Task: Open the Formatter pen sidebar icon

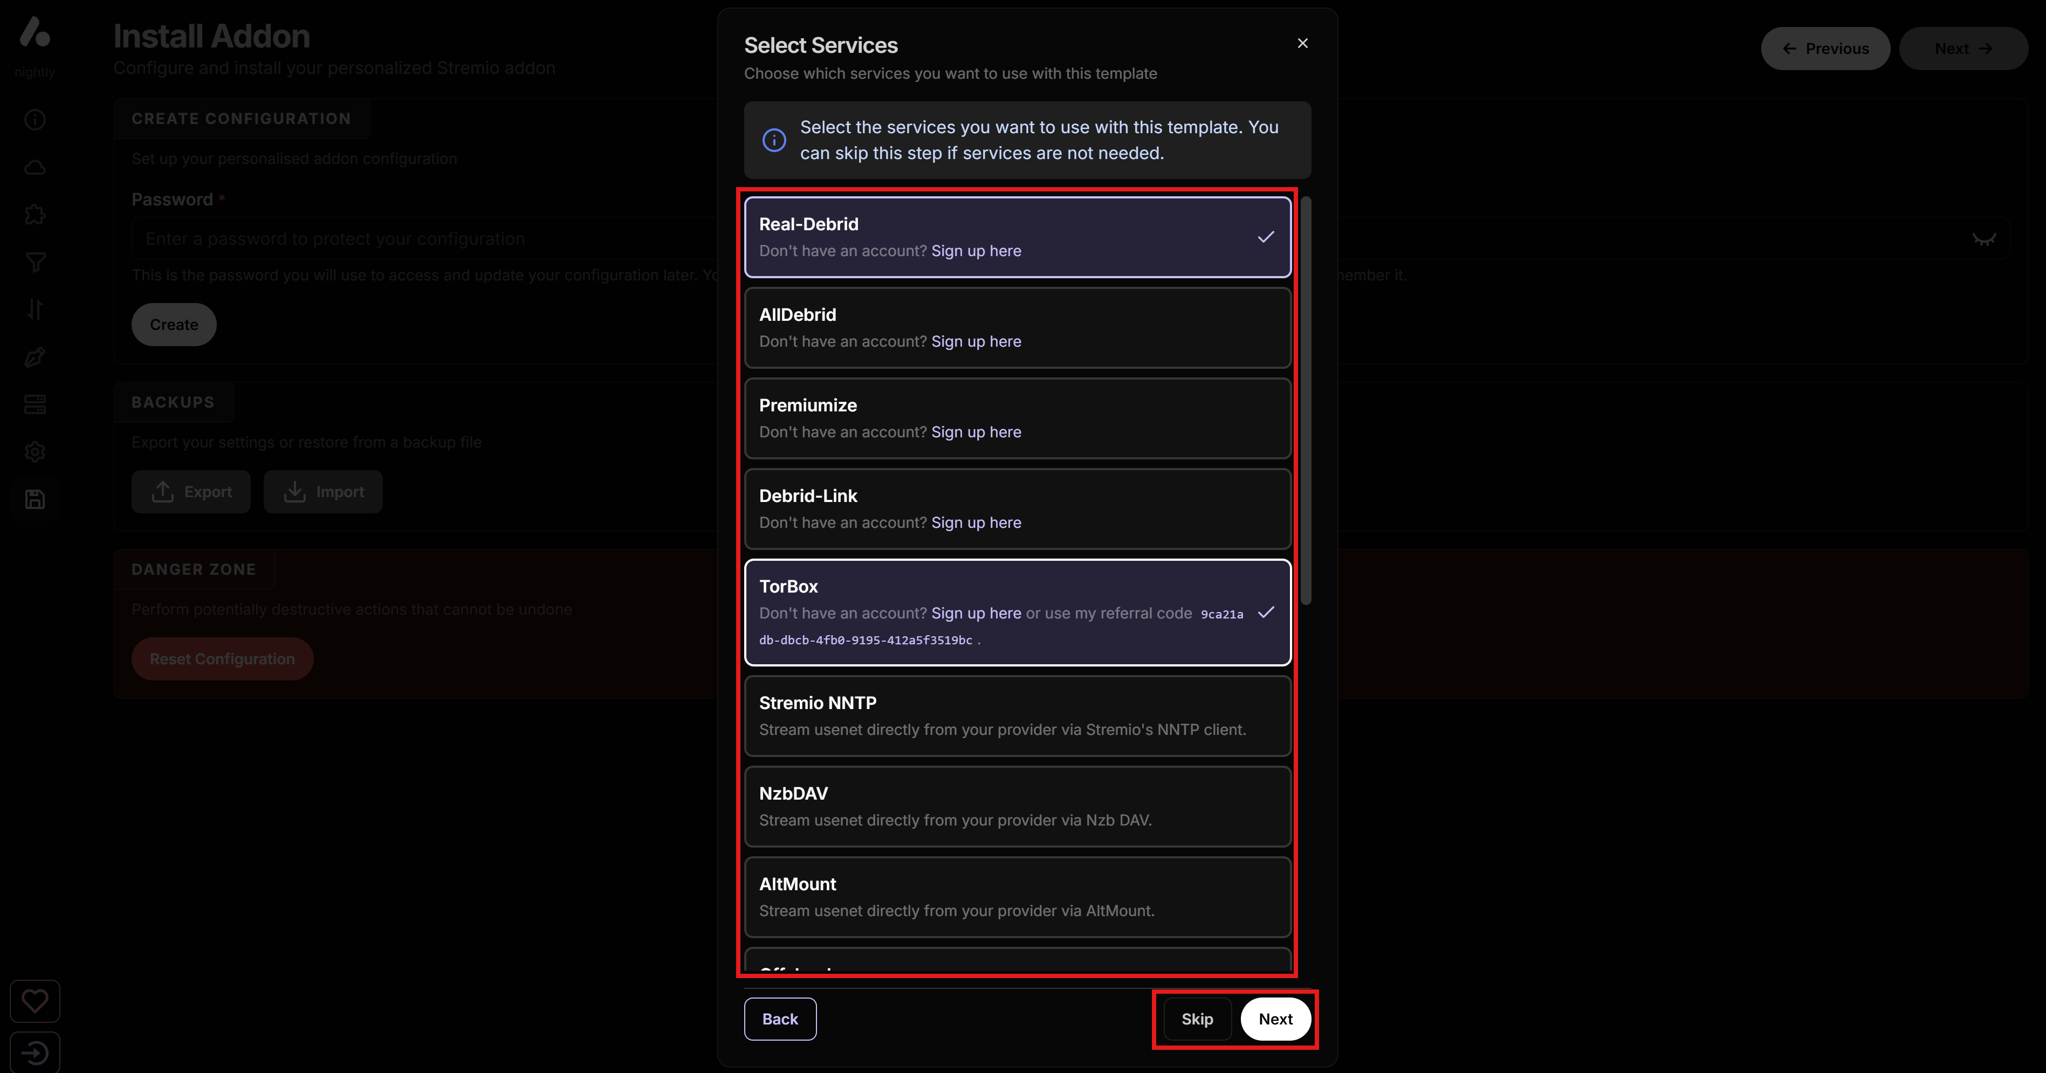Action: pos(35,356)
